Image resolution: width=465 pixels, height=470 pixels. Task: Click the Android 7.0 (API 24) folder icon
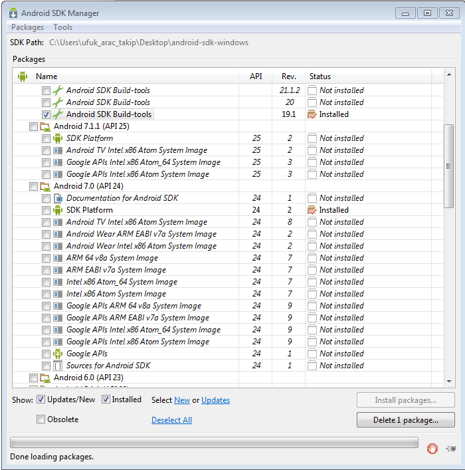45,186
